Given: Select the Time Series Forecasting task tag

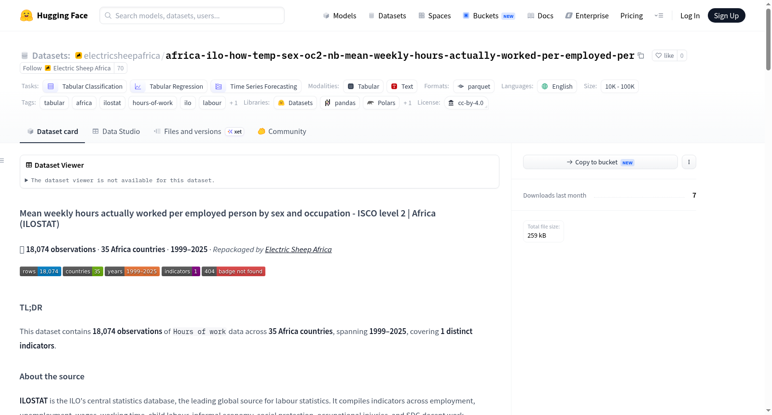Looking at the screenshot, I should [x=256, y=86].
